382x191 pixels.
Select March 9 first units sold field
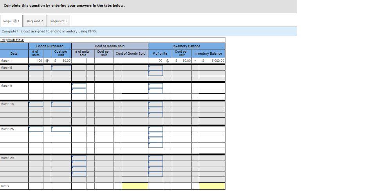point(79,86)
